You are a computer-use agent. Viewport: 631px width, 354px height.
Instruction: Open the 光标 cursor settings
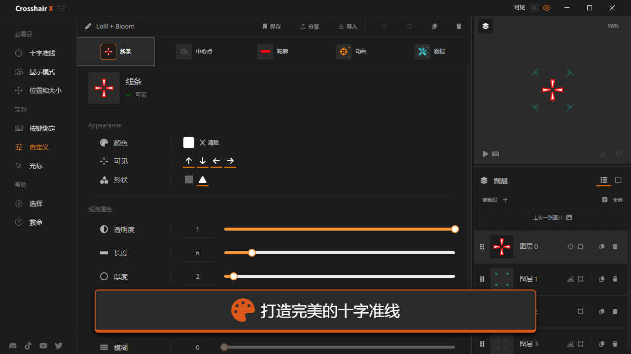click(37, 166)
